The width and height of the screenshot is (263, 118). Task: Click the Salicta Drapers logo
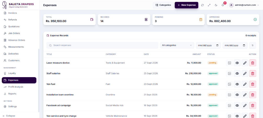click(18, 5)
